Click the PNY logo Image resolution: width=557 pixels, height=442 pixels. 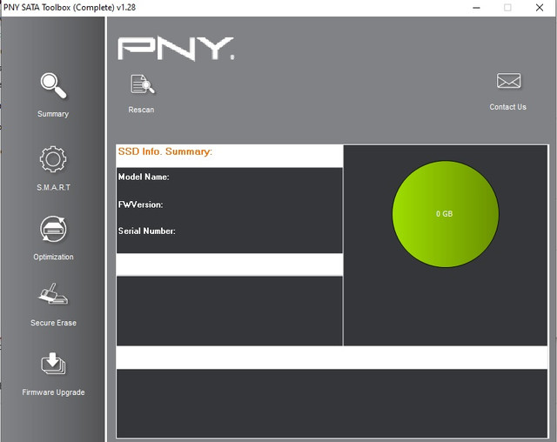(176, 49)
